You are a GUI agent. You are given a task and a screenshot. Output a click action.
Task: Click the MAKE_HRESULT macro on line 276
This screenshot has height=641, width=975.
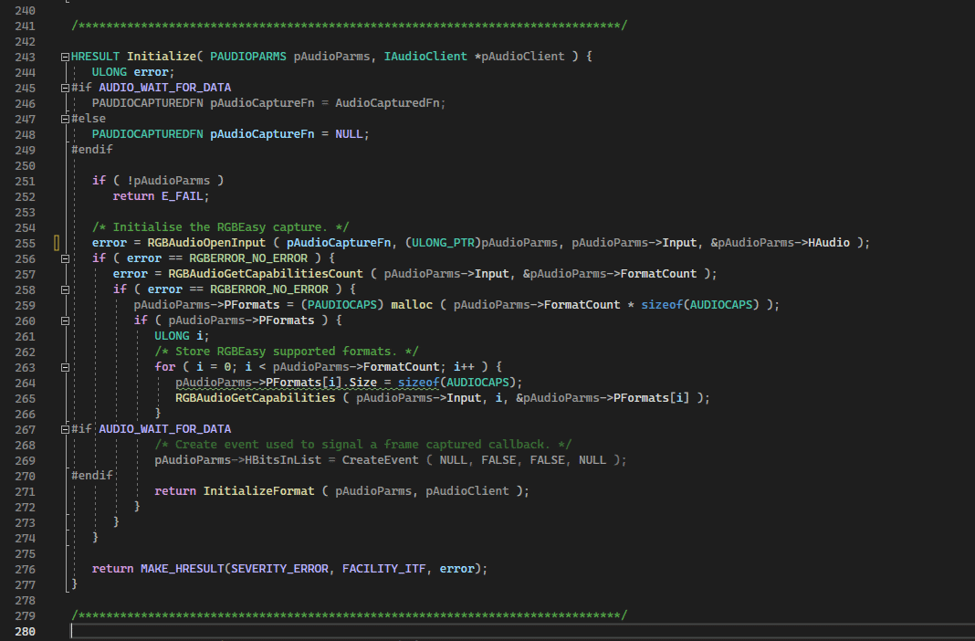point(183,570)
